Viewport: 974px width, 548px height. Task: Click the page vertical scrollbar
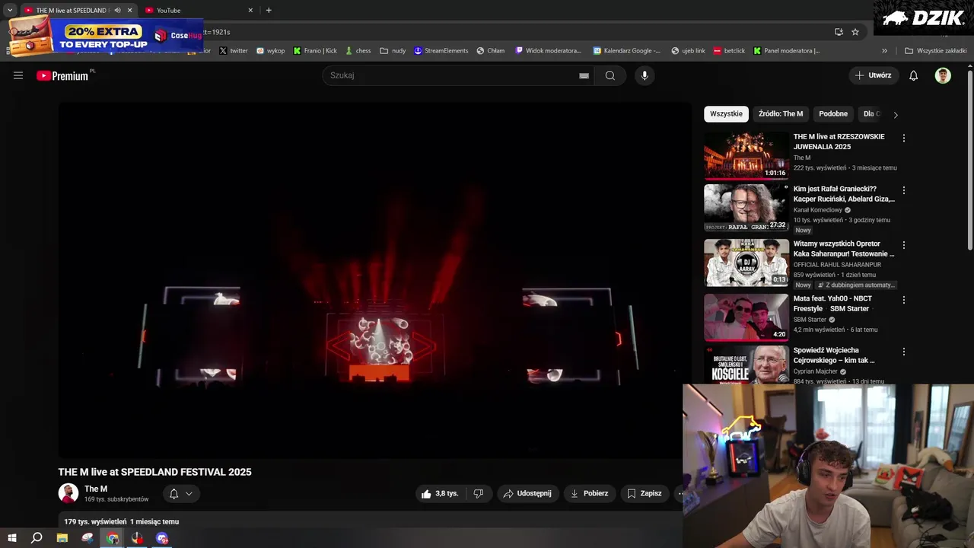pyautogui.click(x=970, y=160)
